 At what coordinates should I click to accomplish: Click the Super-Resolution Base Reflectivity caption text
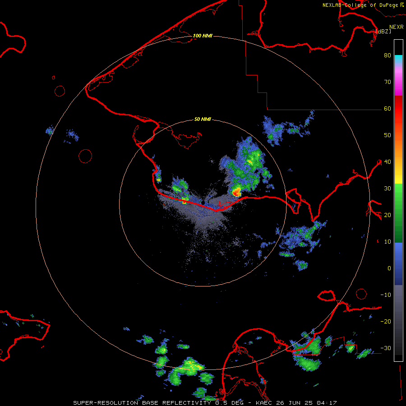point(205,403)
